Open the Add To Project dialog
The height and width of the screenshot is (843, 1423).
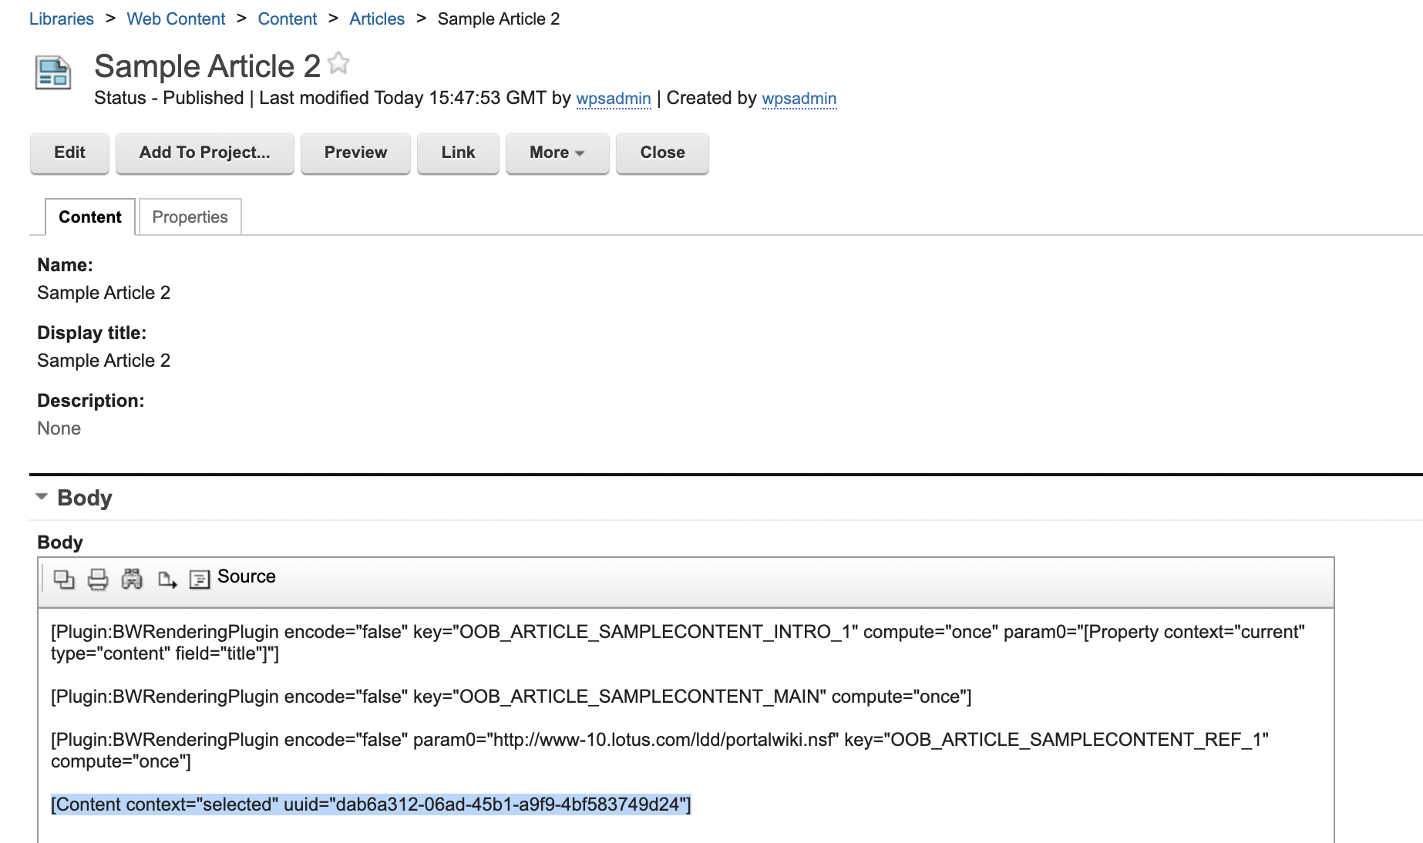click(x=204, y=153)
